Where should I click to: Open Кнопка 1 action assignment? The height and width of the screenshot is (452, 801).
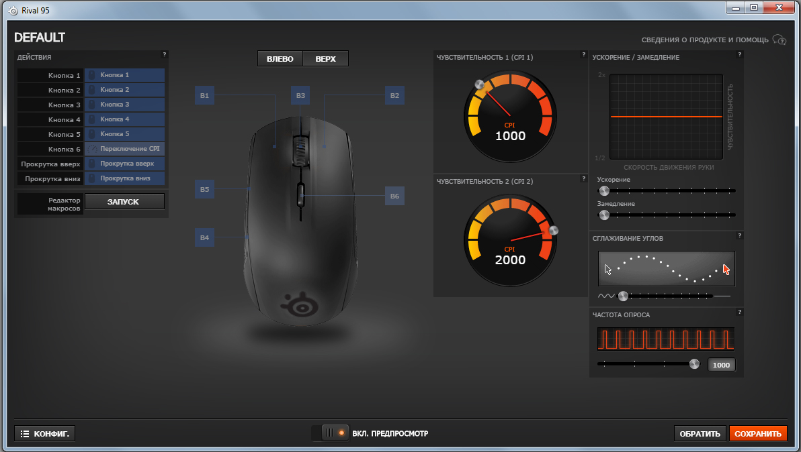click(x=124, y=75)
